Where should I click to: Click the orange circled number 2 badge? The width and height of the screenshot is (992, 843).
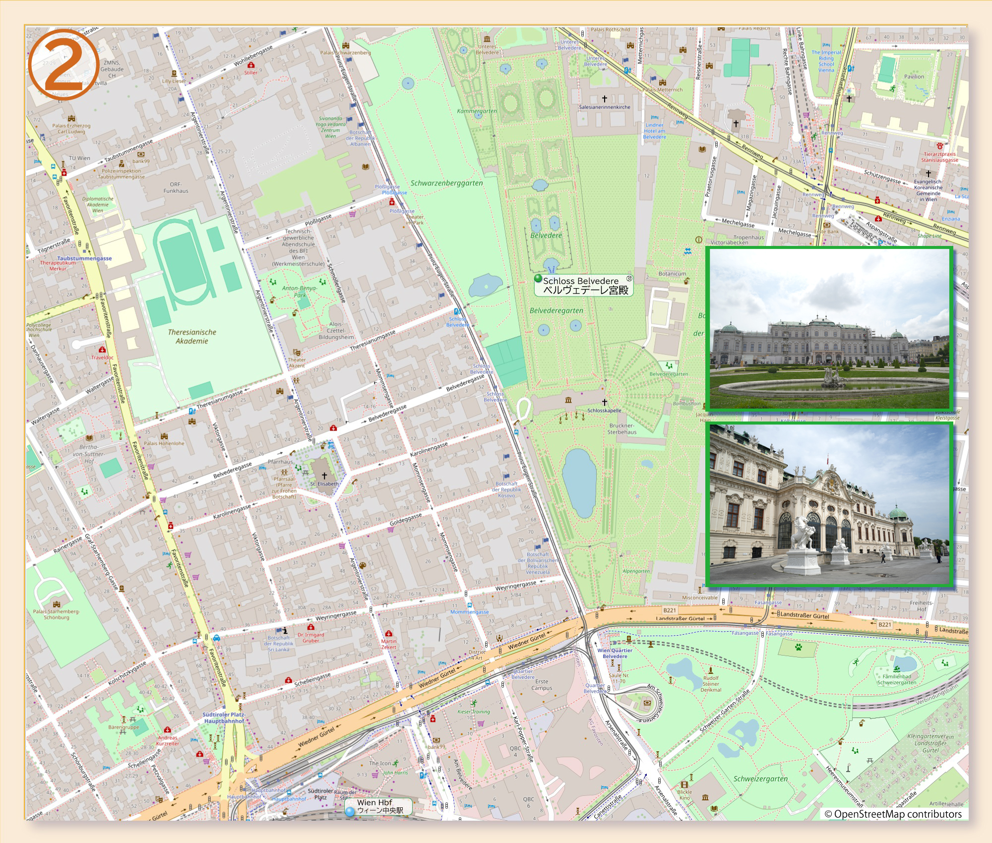coord(63,64)
